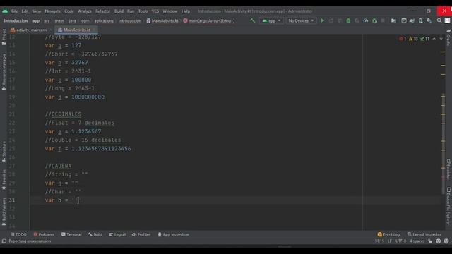The width and height of the screenshot is (452, 254).
Task: Open the Build menu
Action: coord(119,11)
